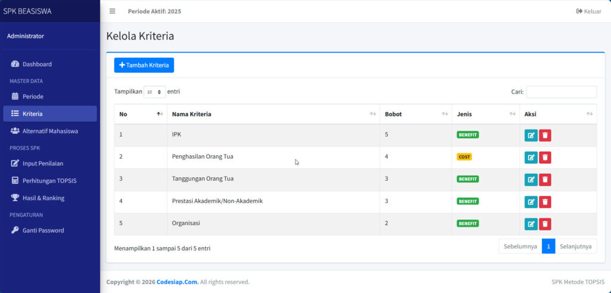Edit the Organisasi criterion
This screenshot has height=293, width=611.
(530, 224)
